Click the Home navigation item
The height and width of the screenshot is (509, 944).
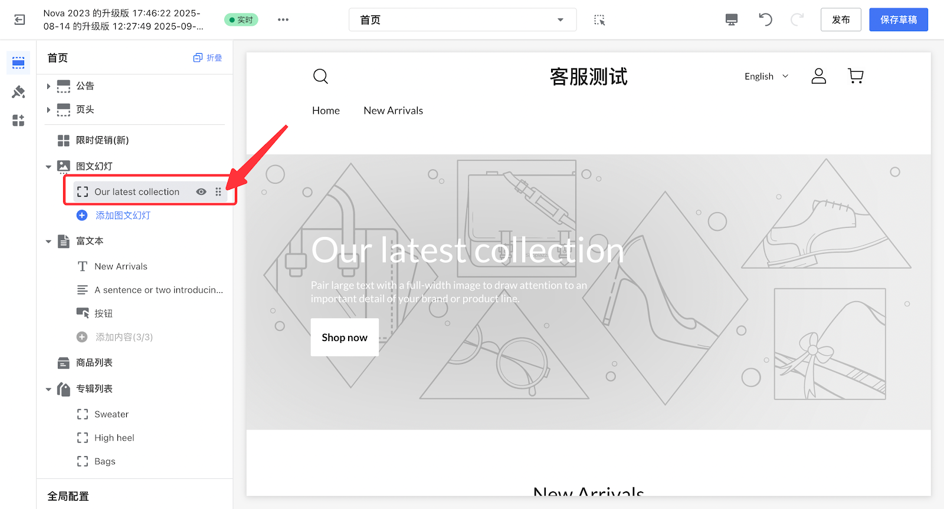326,111
